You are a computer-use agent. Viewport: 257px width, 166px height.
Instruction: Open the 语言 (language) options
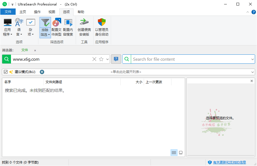pyautogui.click(x=19, y=27)
